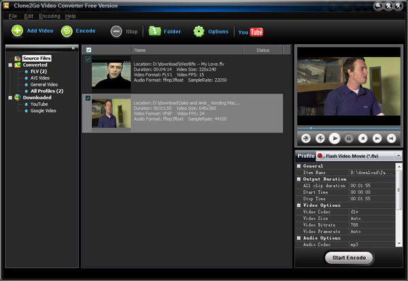Close the left tree panel
This screenshot has height=281, width=408.
(73, 48)
